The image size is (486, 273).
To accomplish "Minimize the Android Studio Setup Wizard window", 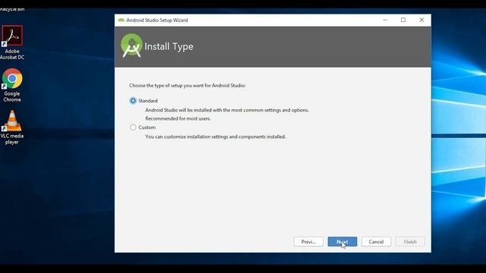I will click(385, 20).
